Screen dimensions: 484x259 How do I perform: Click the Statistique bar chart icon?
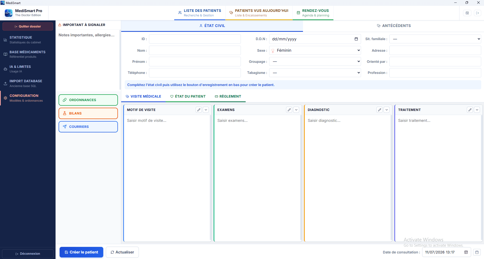tap(5, 40)
